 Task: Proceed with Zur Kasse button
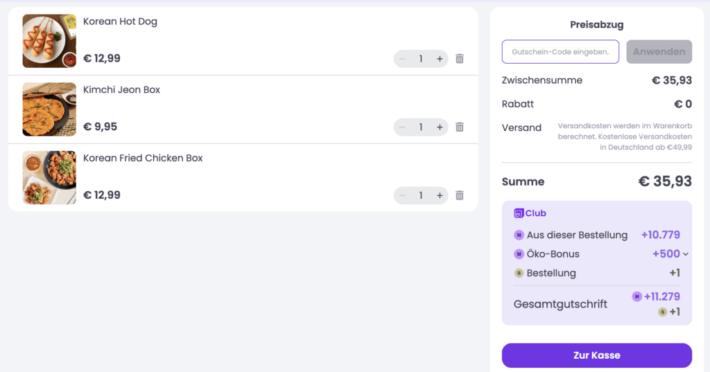(x=596, y=355)
